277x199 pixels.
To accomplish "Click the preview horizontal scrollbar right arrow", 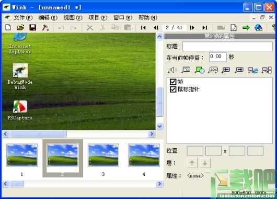I will (152, 134).
